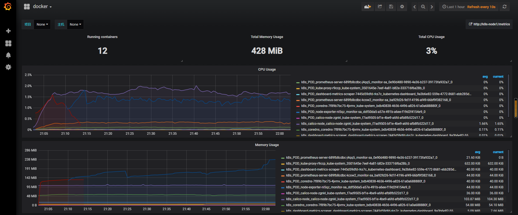The height and width of the screenshot is (215, 518).
Task: Open the 项目 variable None dropdown
Action: point(42,24)
